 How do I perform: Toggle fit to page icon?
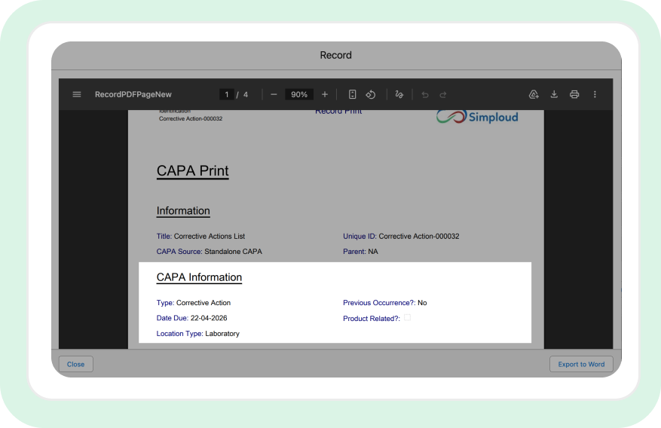pos(353,94)
